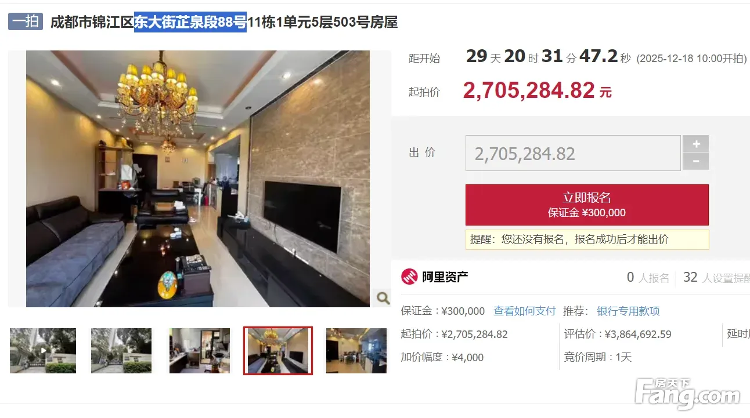Select the third room interior thumbnail
This screenshot has width=750, height=418.
click(x=200, y=351)
